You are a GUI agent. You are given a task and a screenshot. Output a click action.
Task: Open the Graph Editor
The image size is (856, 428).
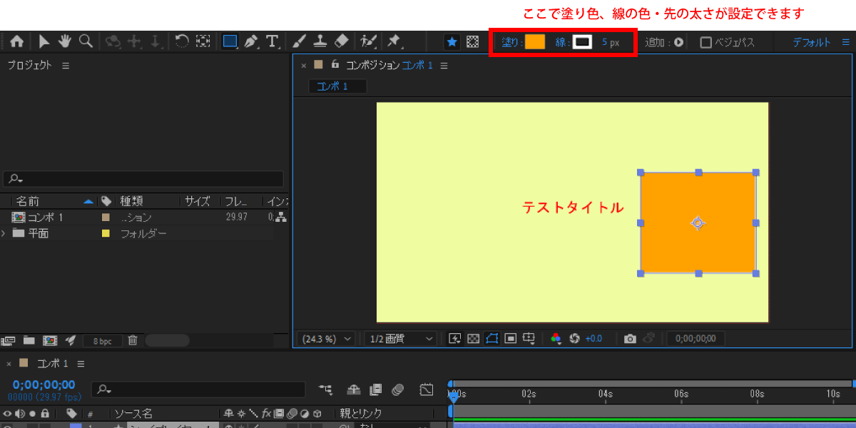pyautogui.click(x=427, y=389)
